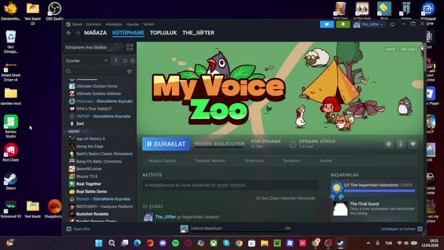The width and height of the screenshot is (444, 250).
Task: Open OBS Studio desktop icon
Action: tap(55, 11)
